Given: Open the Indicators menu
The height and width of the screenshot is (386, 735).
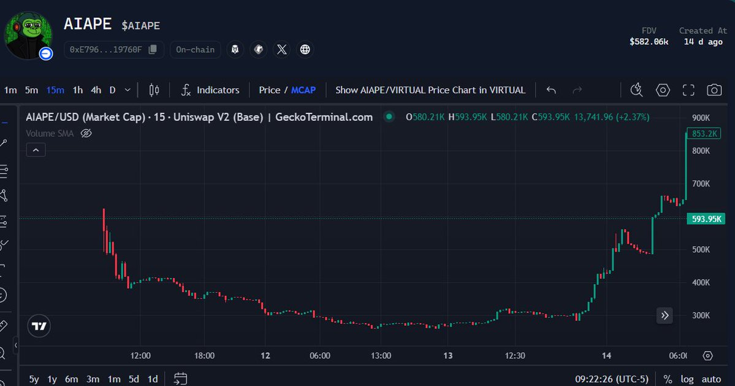Looking at the screenshot, I should [x=210, y=90].
